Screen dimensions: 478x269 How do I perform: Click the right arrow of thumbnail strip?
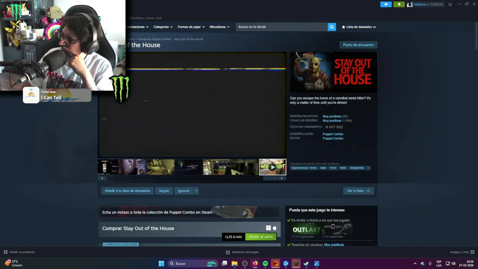(282, 178)
